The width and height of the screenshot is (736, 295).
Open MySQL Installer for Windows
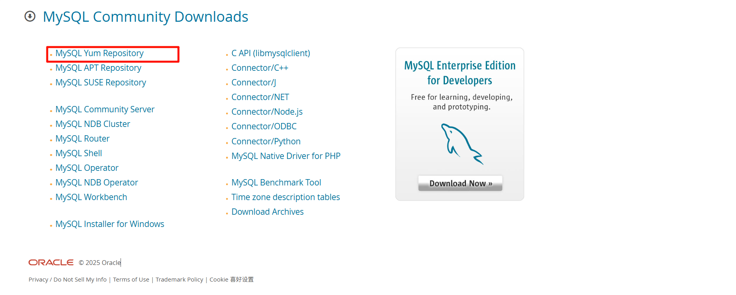[x=109, y=224]
